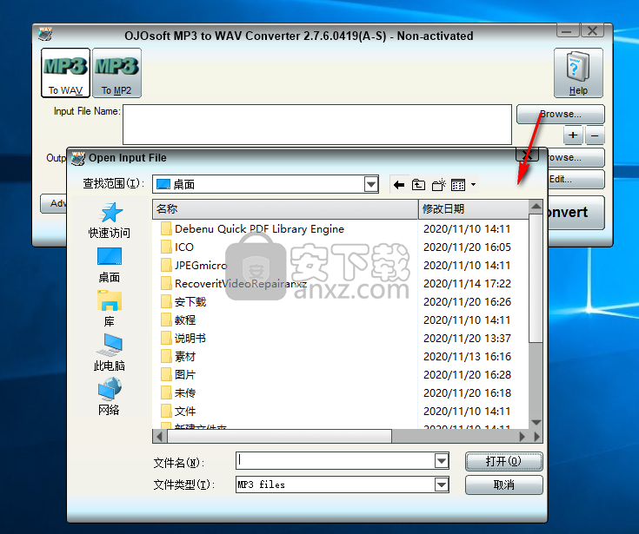Screen dimensions: 639x534
Task: Open the Help icon in converter window
Action: (578, 73)
